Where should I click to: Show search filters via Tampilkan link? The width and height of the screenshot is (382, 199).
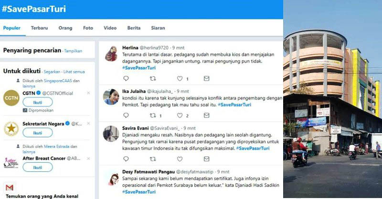click(x=73, y=51)
